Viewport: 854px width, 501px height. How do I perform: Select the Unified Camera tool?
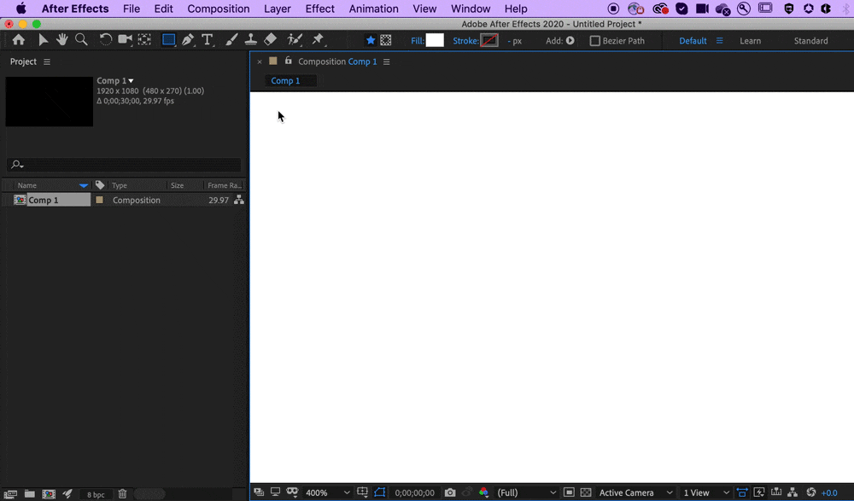point(126,39)
